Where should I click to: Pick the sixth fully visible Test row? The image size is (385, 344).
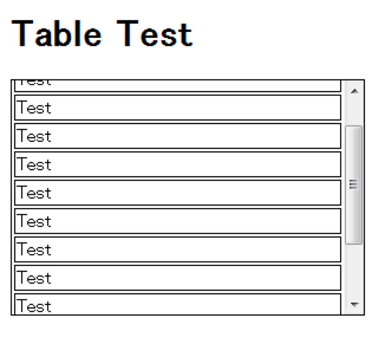(178, 249)
